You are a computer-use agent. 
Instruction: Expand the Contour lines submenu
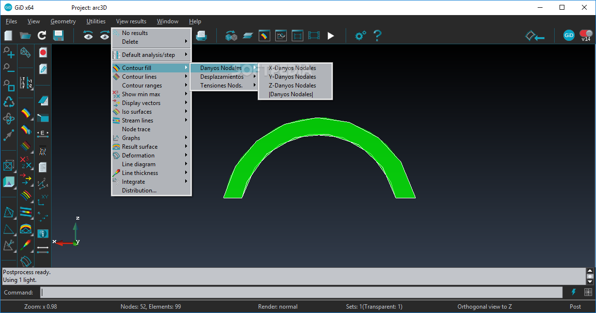(151, 77)
